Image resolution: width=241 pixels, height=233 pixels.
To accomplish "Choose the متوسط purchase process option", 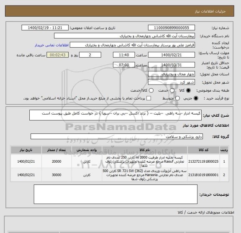I will 177,98.
